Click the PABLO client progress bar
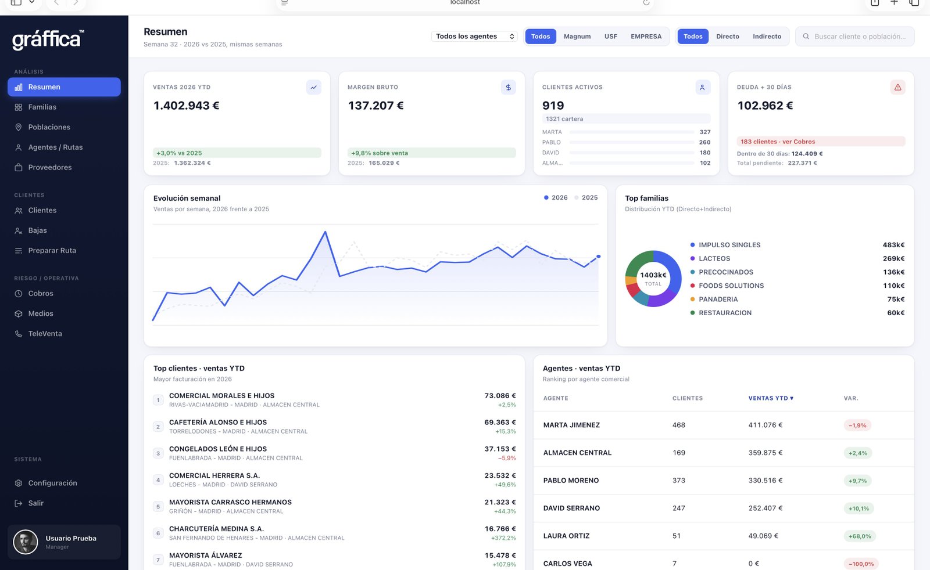Viewport: 930px width, 570px height. coord(632,142)
